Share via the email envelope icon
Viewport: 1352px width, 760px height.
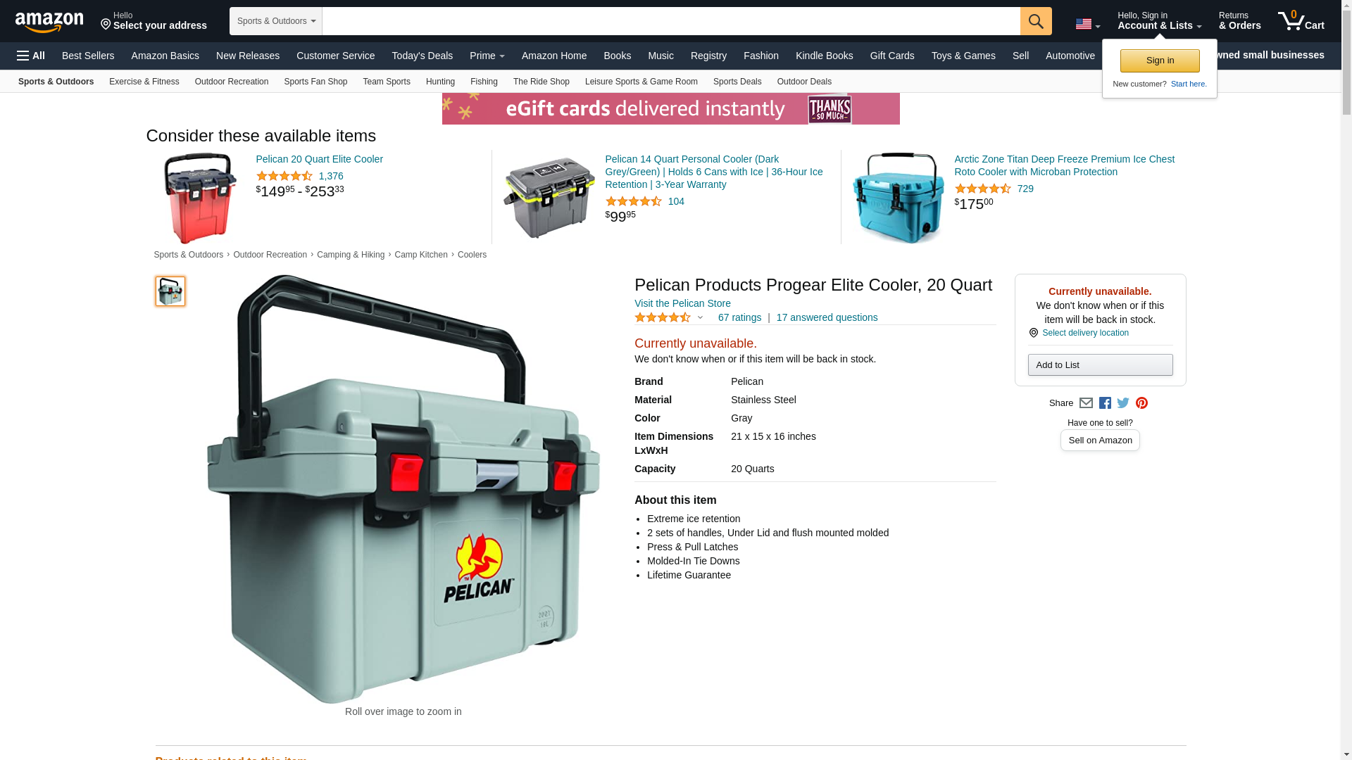tap(1086, 403)
